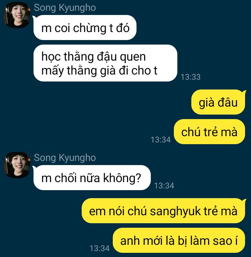The image size is (251, 257).
Task: Click the 13:33 timestamp
Action: pos(191,77)
